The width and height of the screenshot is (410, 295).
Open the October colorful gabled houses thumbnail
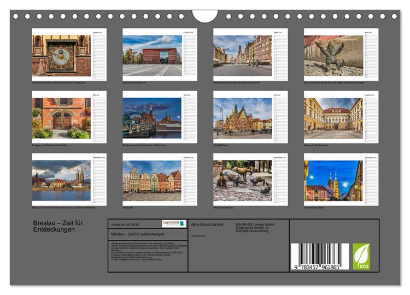tap(160, 179)
